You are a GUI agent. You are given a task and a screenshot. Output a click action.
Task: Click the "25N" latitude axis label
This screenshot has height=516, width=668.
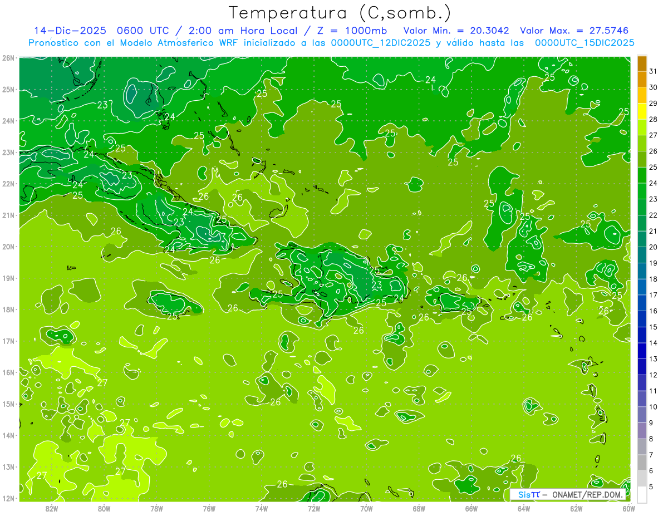(x=8, y=89)
